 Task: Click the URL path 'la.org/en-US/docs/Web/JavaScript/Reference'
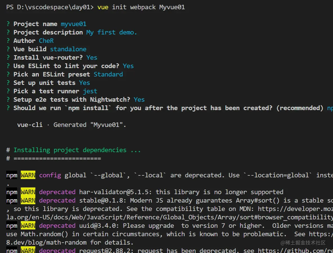tap(83, 217)
